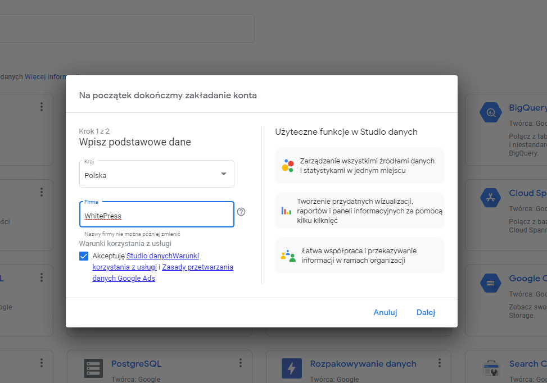Click the background search field at top

tap(127, 28)
